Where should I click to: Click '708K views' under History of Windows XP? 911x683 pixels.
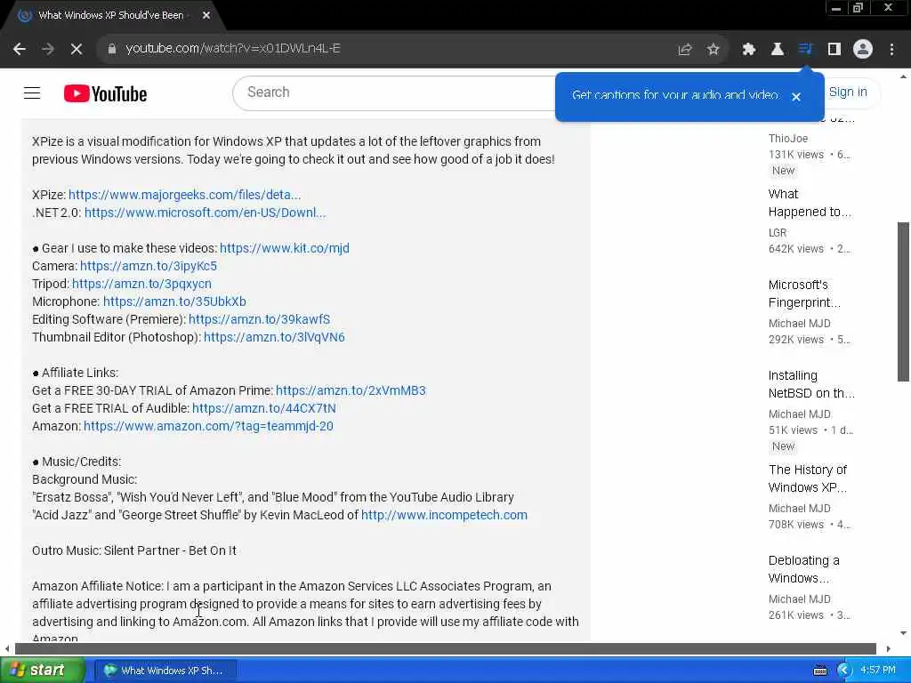coord(796,525)
